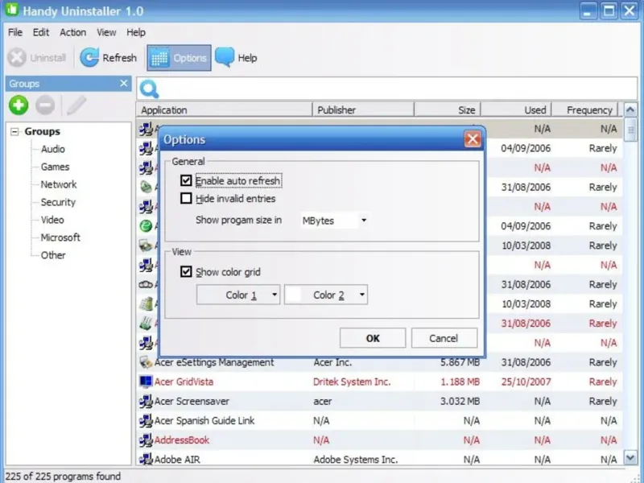Click the list scrollbar down arrow

point(630,457)
